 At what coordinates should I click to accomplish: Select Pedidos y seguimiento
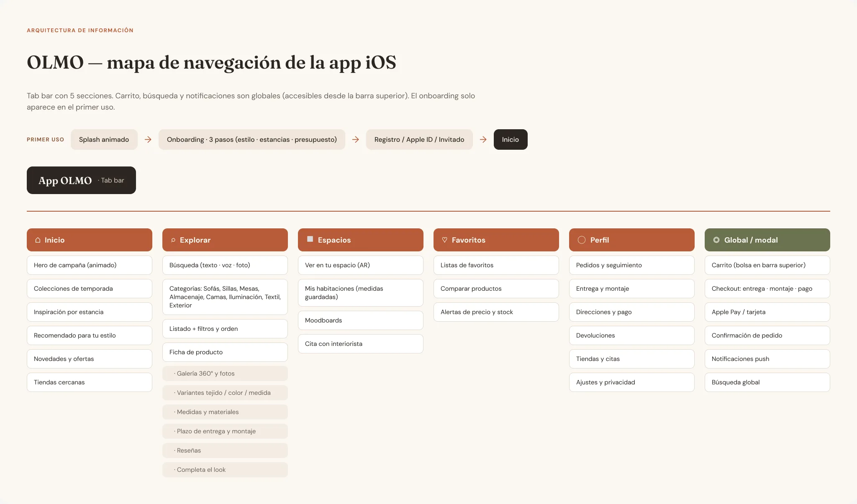(x=632, y=265)
